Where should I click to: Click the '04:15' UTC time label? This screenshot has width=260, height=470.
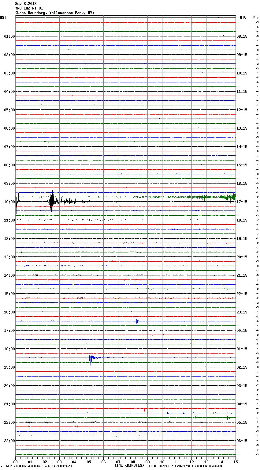pyautogui.click(x=242, y=404)
